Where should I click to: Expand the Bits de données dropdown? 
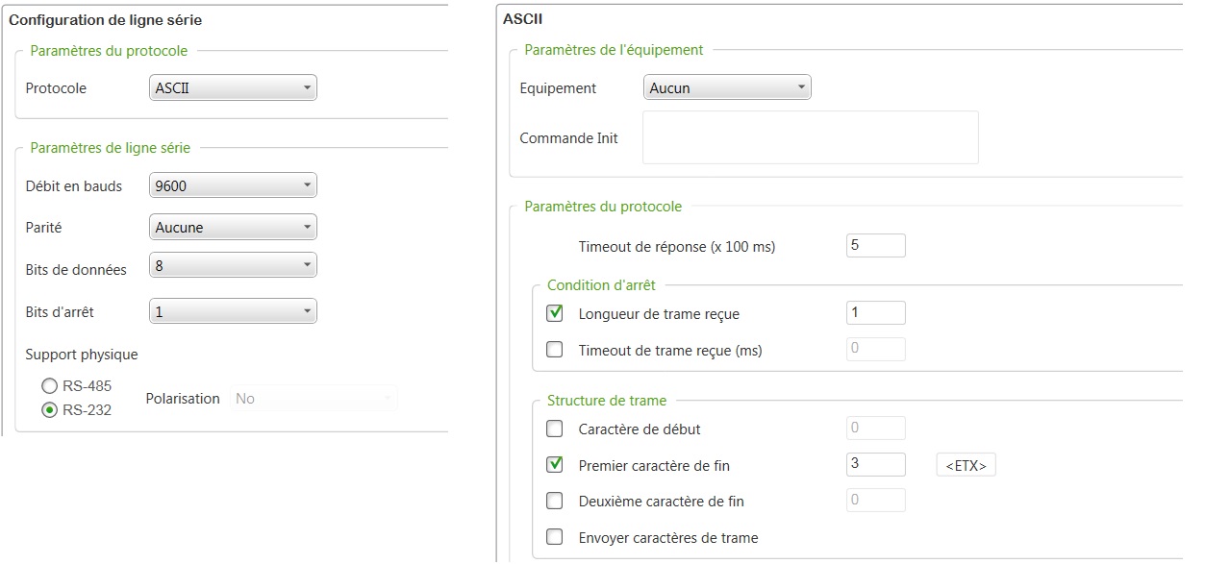[233, 264]
